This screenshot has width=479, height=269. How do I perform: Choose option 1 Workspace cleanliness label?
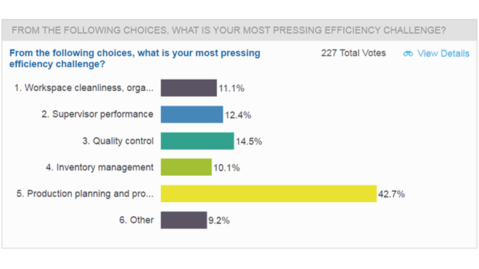point(84,88)
